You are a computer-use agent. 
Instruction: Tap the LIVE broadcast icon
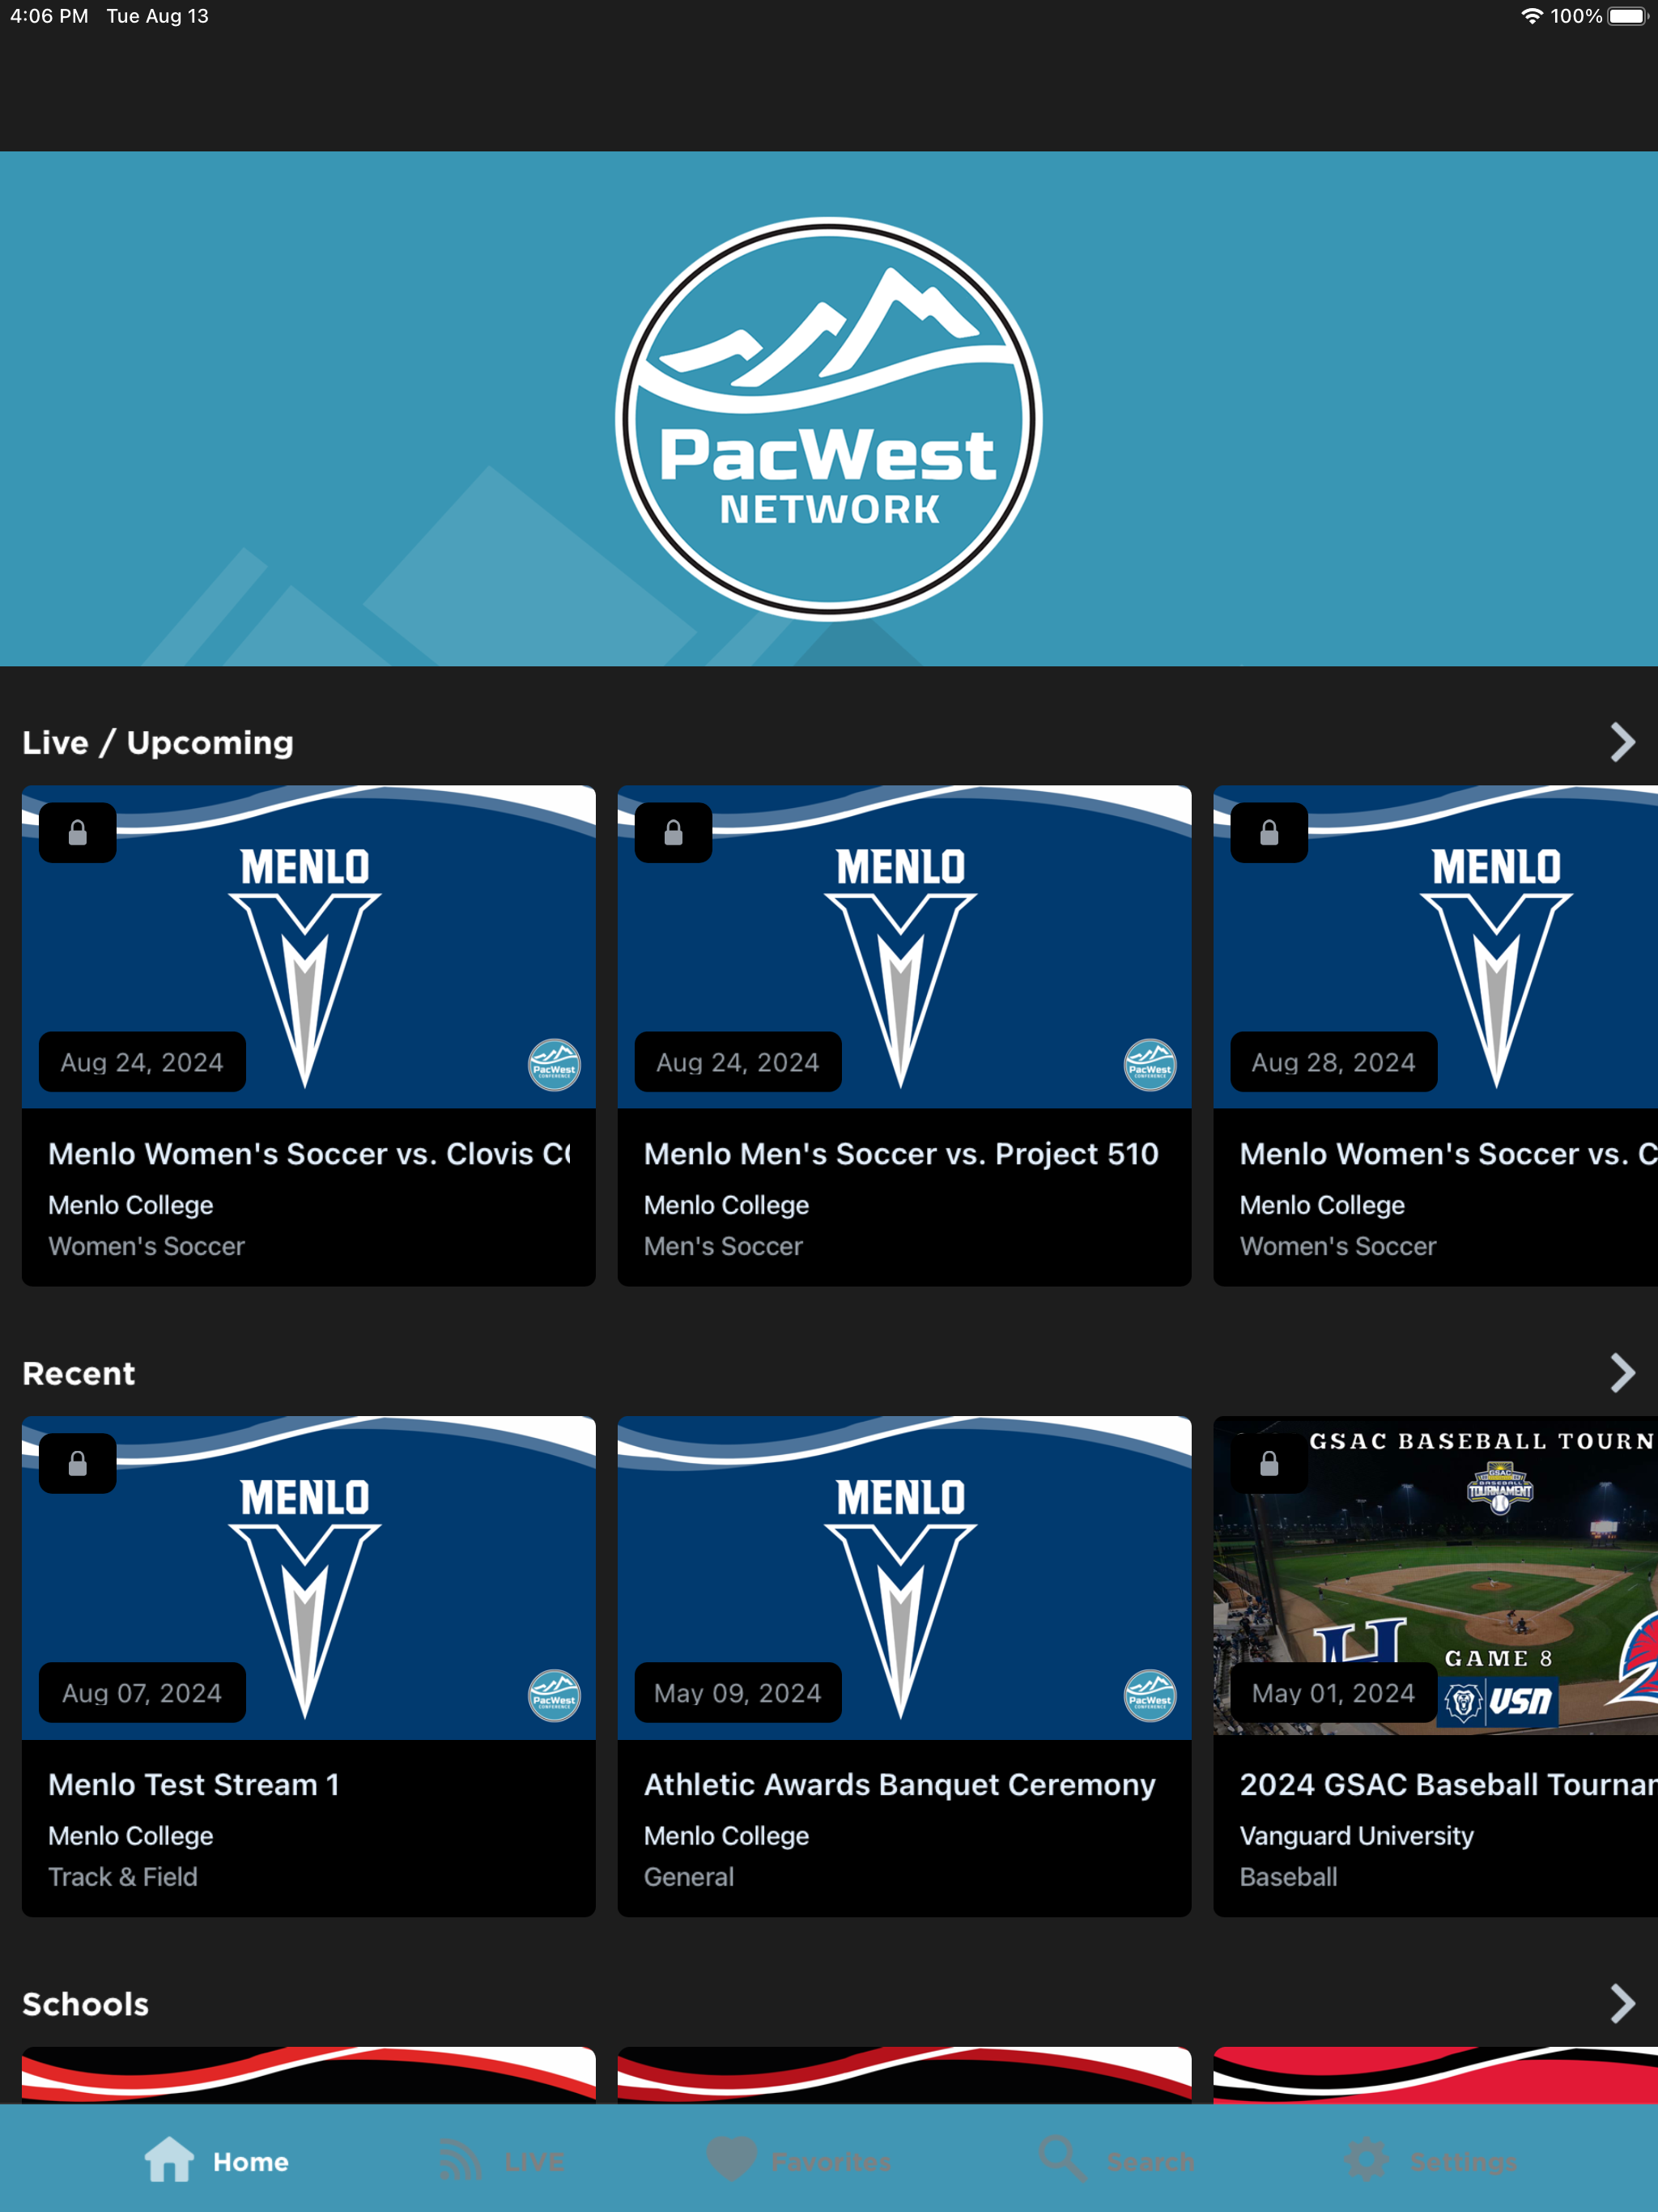click(461, 2160)
